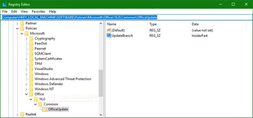Click the tree pane vertical scrollbar thumb

[101, 83]
